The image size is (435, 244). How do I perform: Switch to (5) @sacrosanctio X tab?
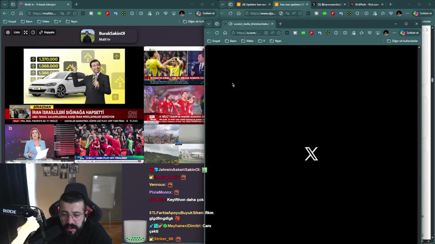329,4
